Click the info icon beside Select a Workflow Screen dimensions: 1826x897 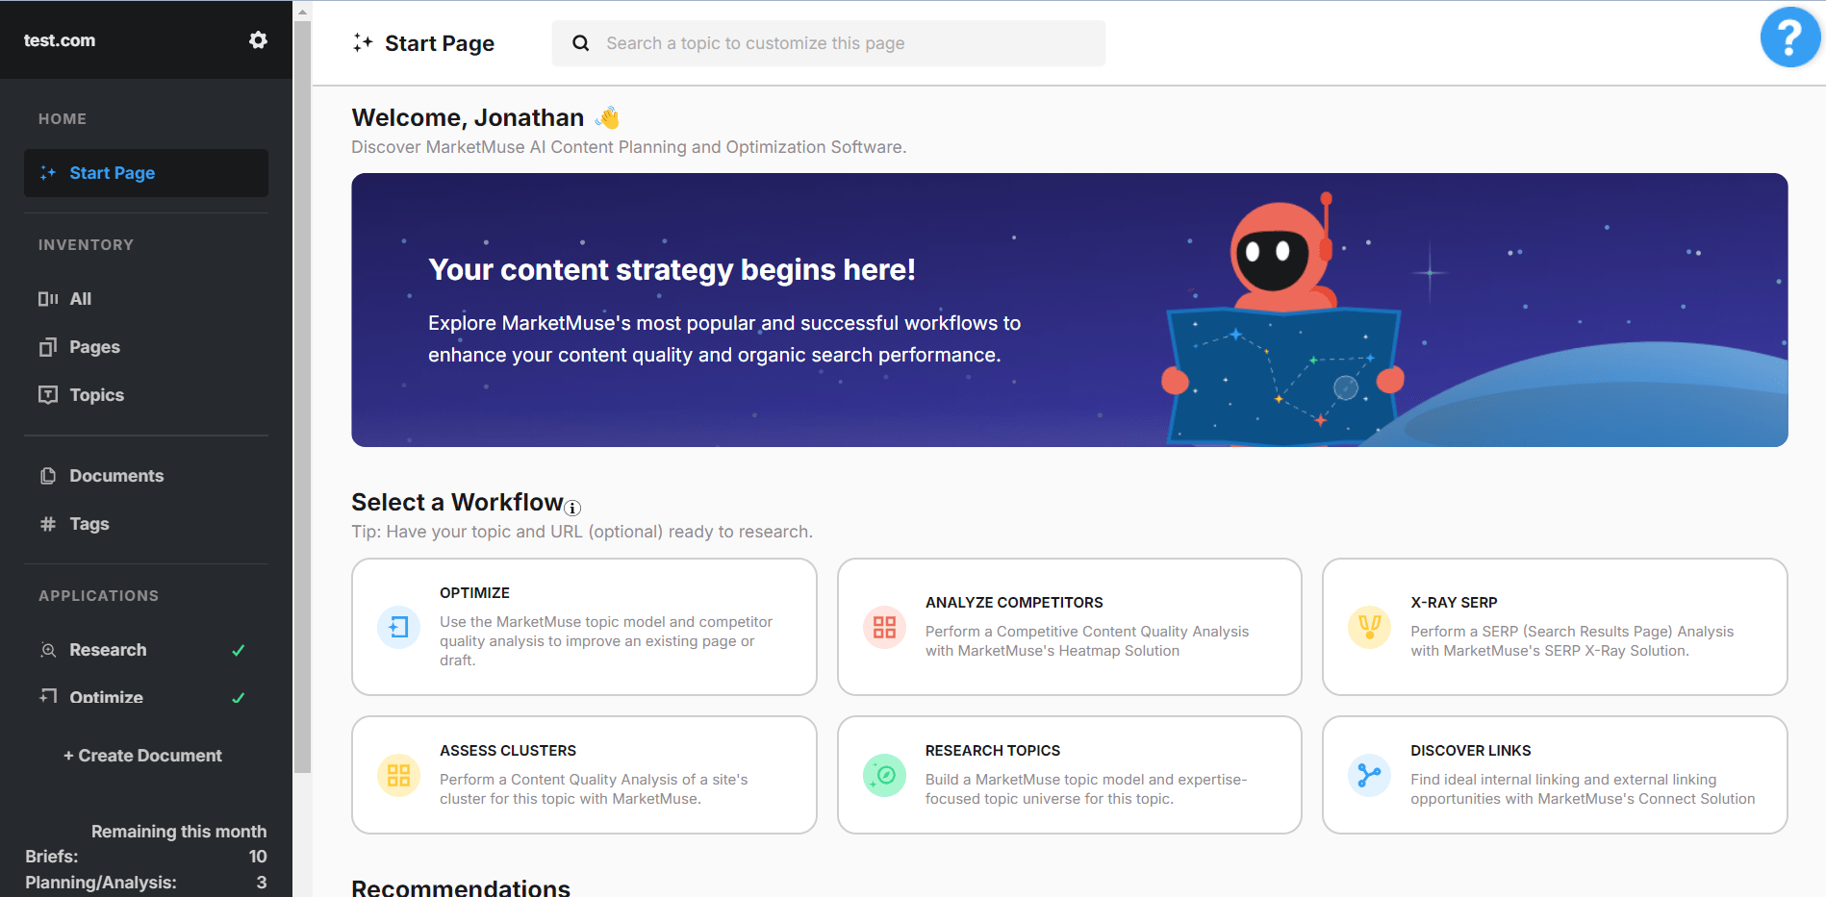coord(572,508)
